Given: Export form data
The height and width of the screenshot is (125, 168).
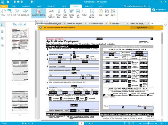Looking at the screenshot, I should [x=113, y=12].
